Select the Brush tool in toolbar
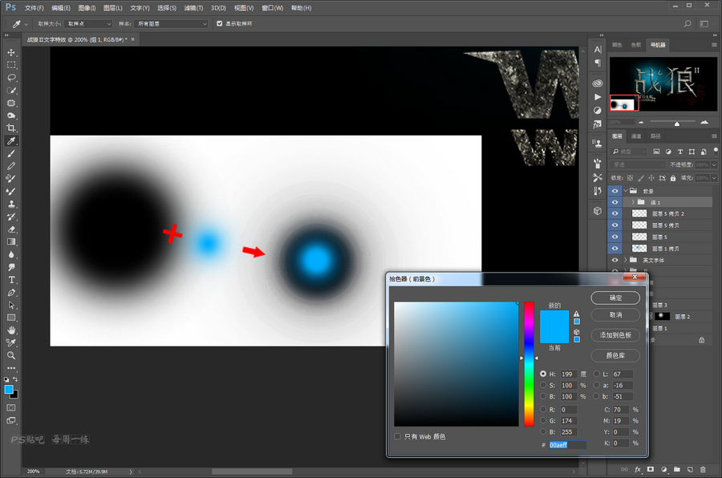The image size is (722, 478). (x=11, y=153)
